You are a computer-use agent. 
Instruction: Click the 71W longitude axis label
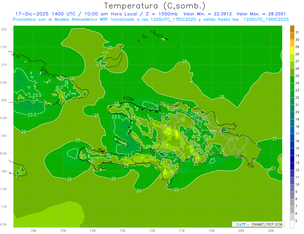[182, 230]
